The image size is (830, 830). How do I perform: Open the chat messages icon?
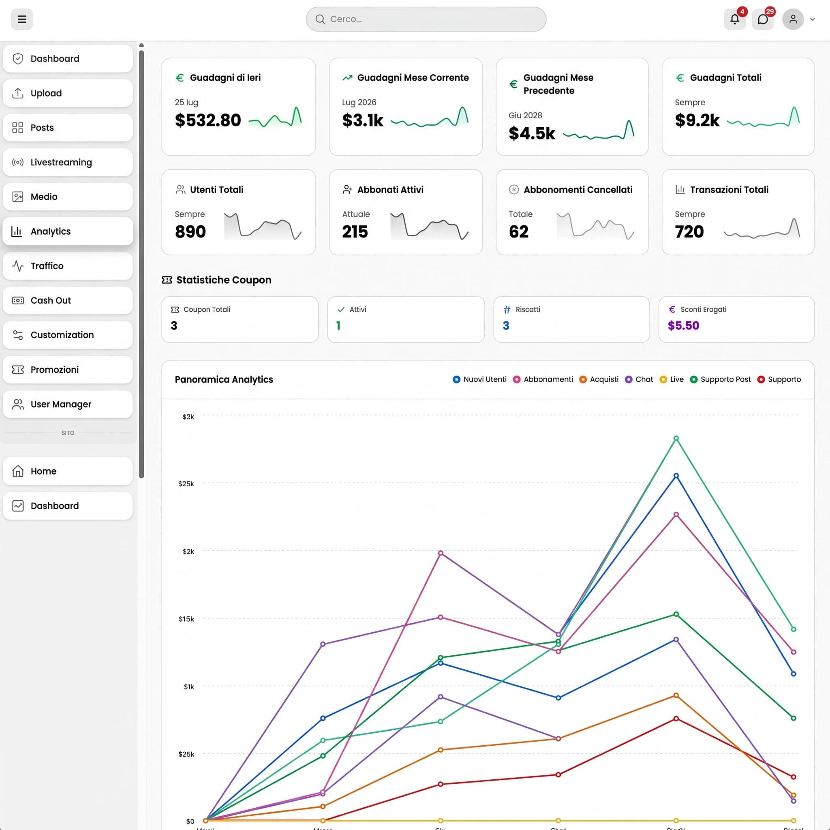click(x=763, y=19)
